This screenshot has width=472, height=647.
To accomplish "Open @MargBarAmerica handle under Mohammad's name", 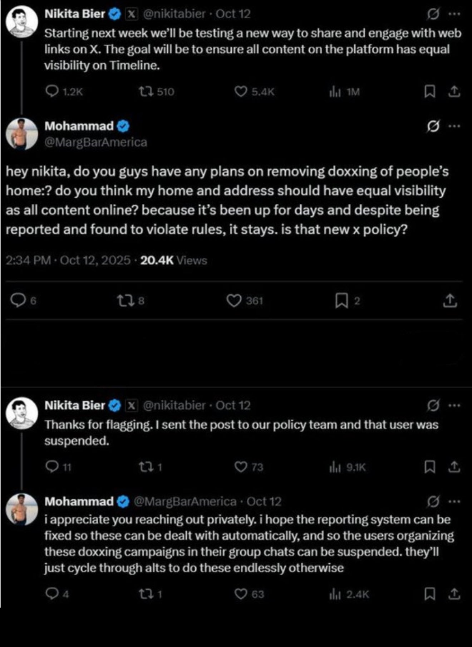I will 95,143.
